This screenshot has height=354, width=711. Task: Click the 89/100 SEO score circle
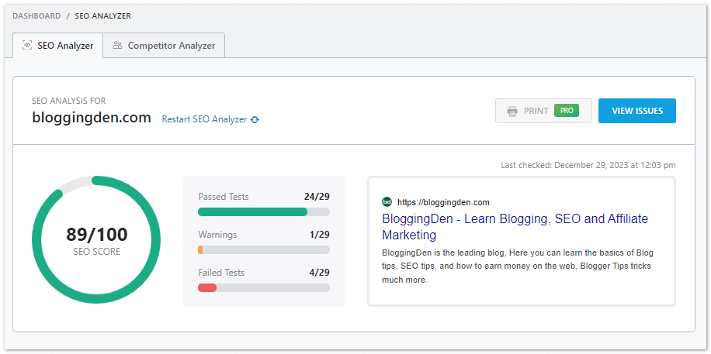coord(96,240)
